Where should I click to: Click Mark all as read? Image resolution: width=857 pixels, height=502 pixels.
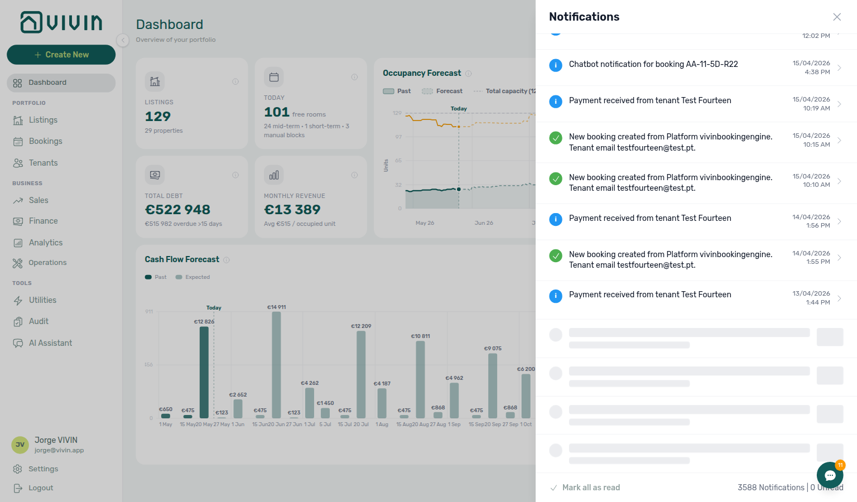pyautogui.click(x=585, y=487)
